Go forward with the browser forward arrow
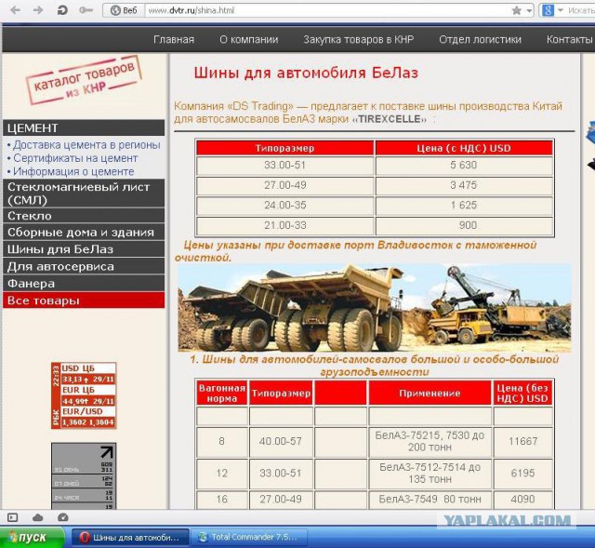 (38, 10)
